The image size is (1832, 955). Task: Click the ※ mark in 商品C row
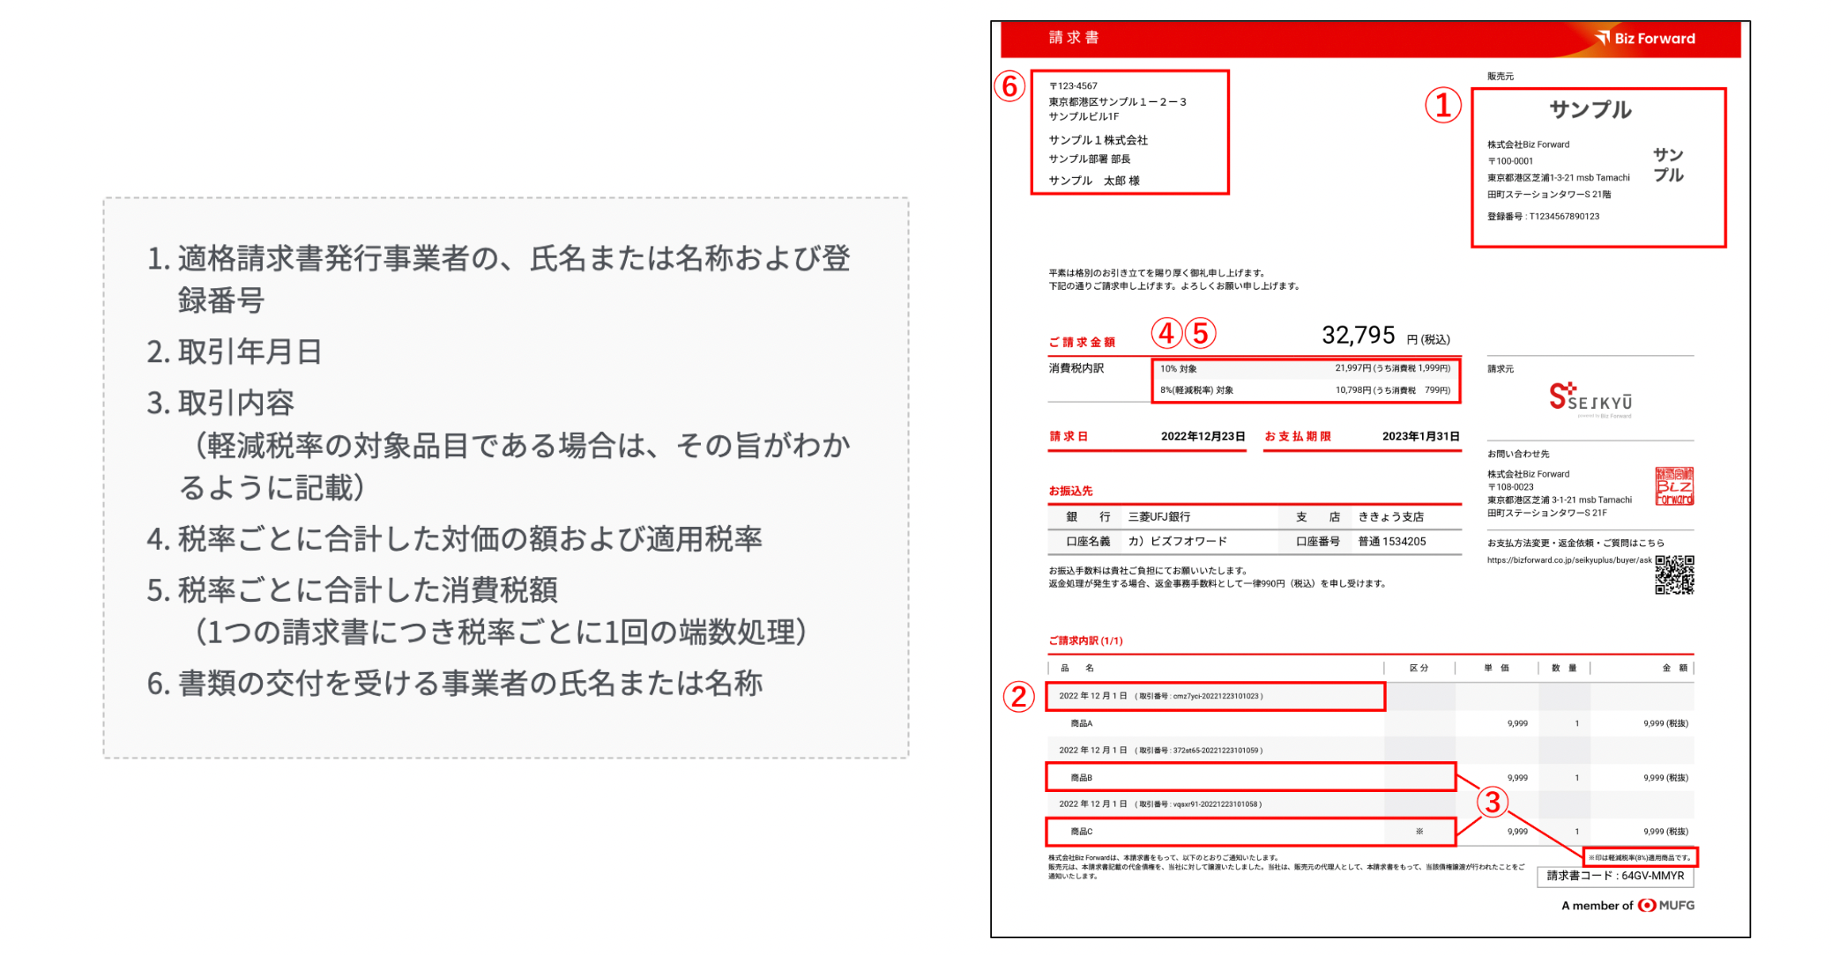[1419, 831]
